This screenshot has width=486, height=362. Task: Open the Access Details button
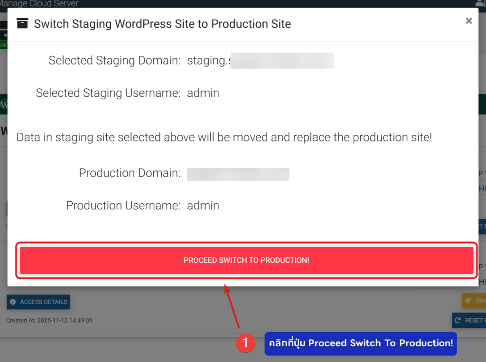[38, 302]
